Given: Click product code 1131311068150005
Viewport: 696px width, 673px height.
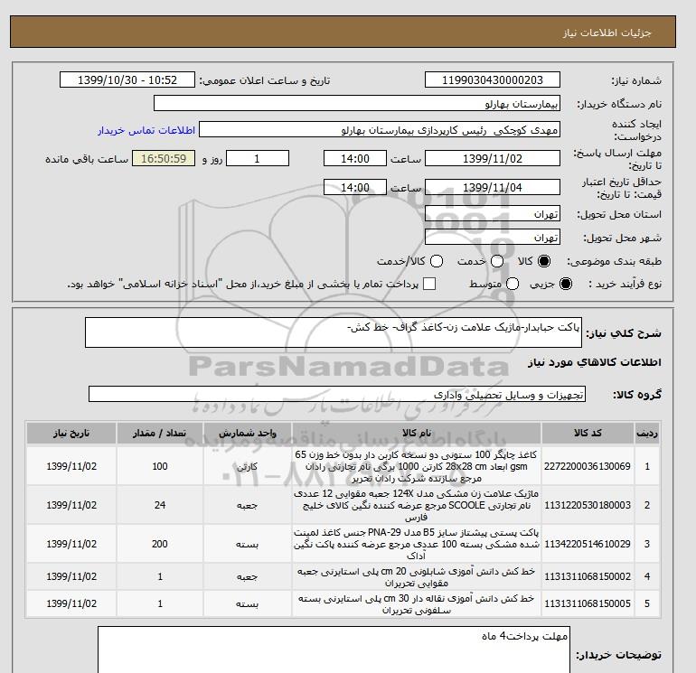Looking at the screenshot, I should click(588, 603).
